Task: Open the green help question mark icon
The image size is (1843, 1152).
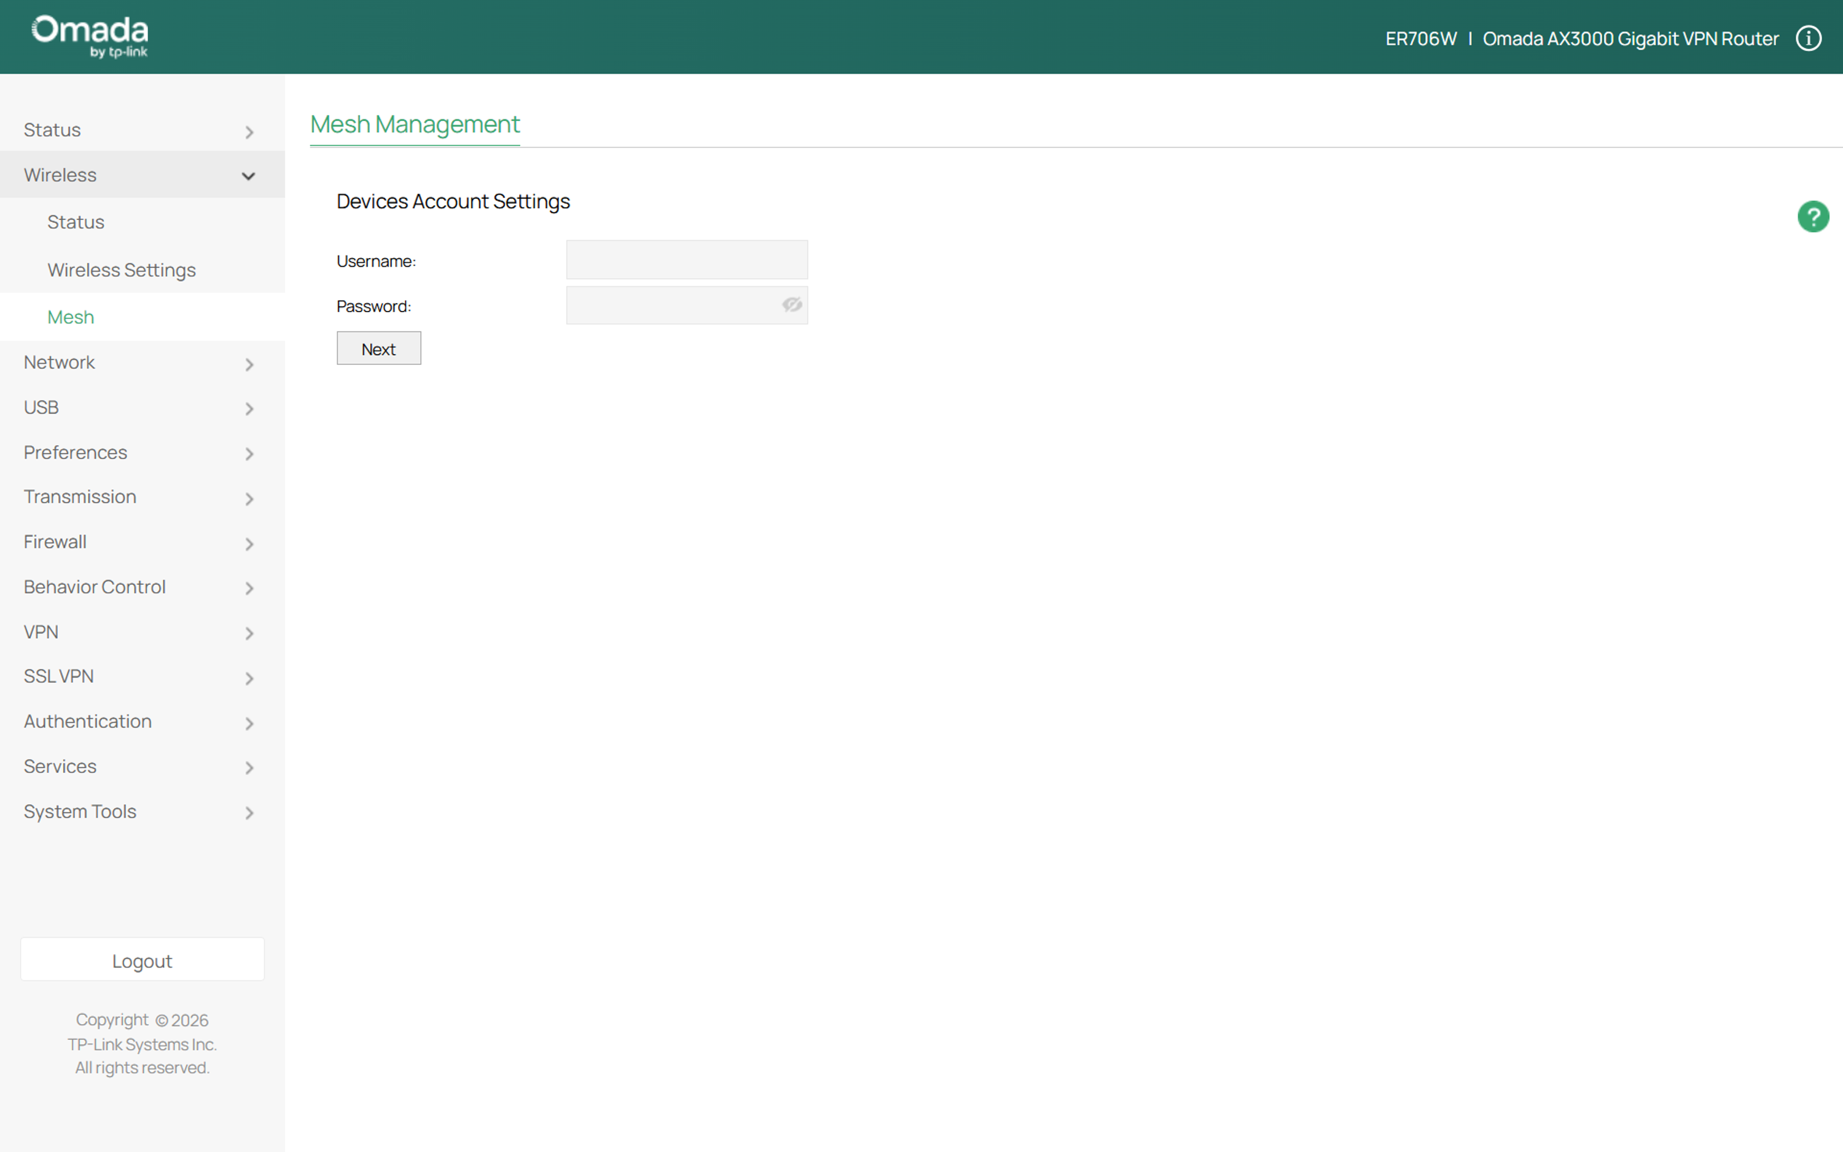Action: click(1812, 216)
